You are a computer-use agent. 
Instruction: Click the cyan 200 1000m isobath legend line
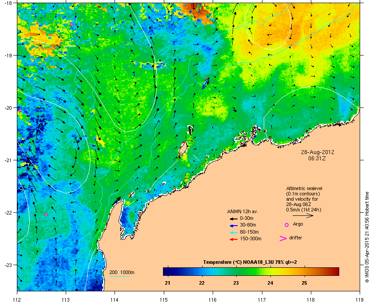point(119,277)
